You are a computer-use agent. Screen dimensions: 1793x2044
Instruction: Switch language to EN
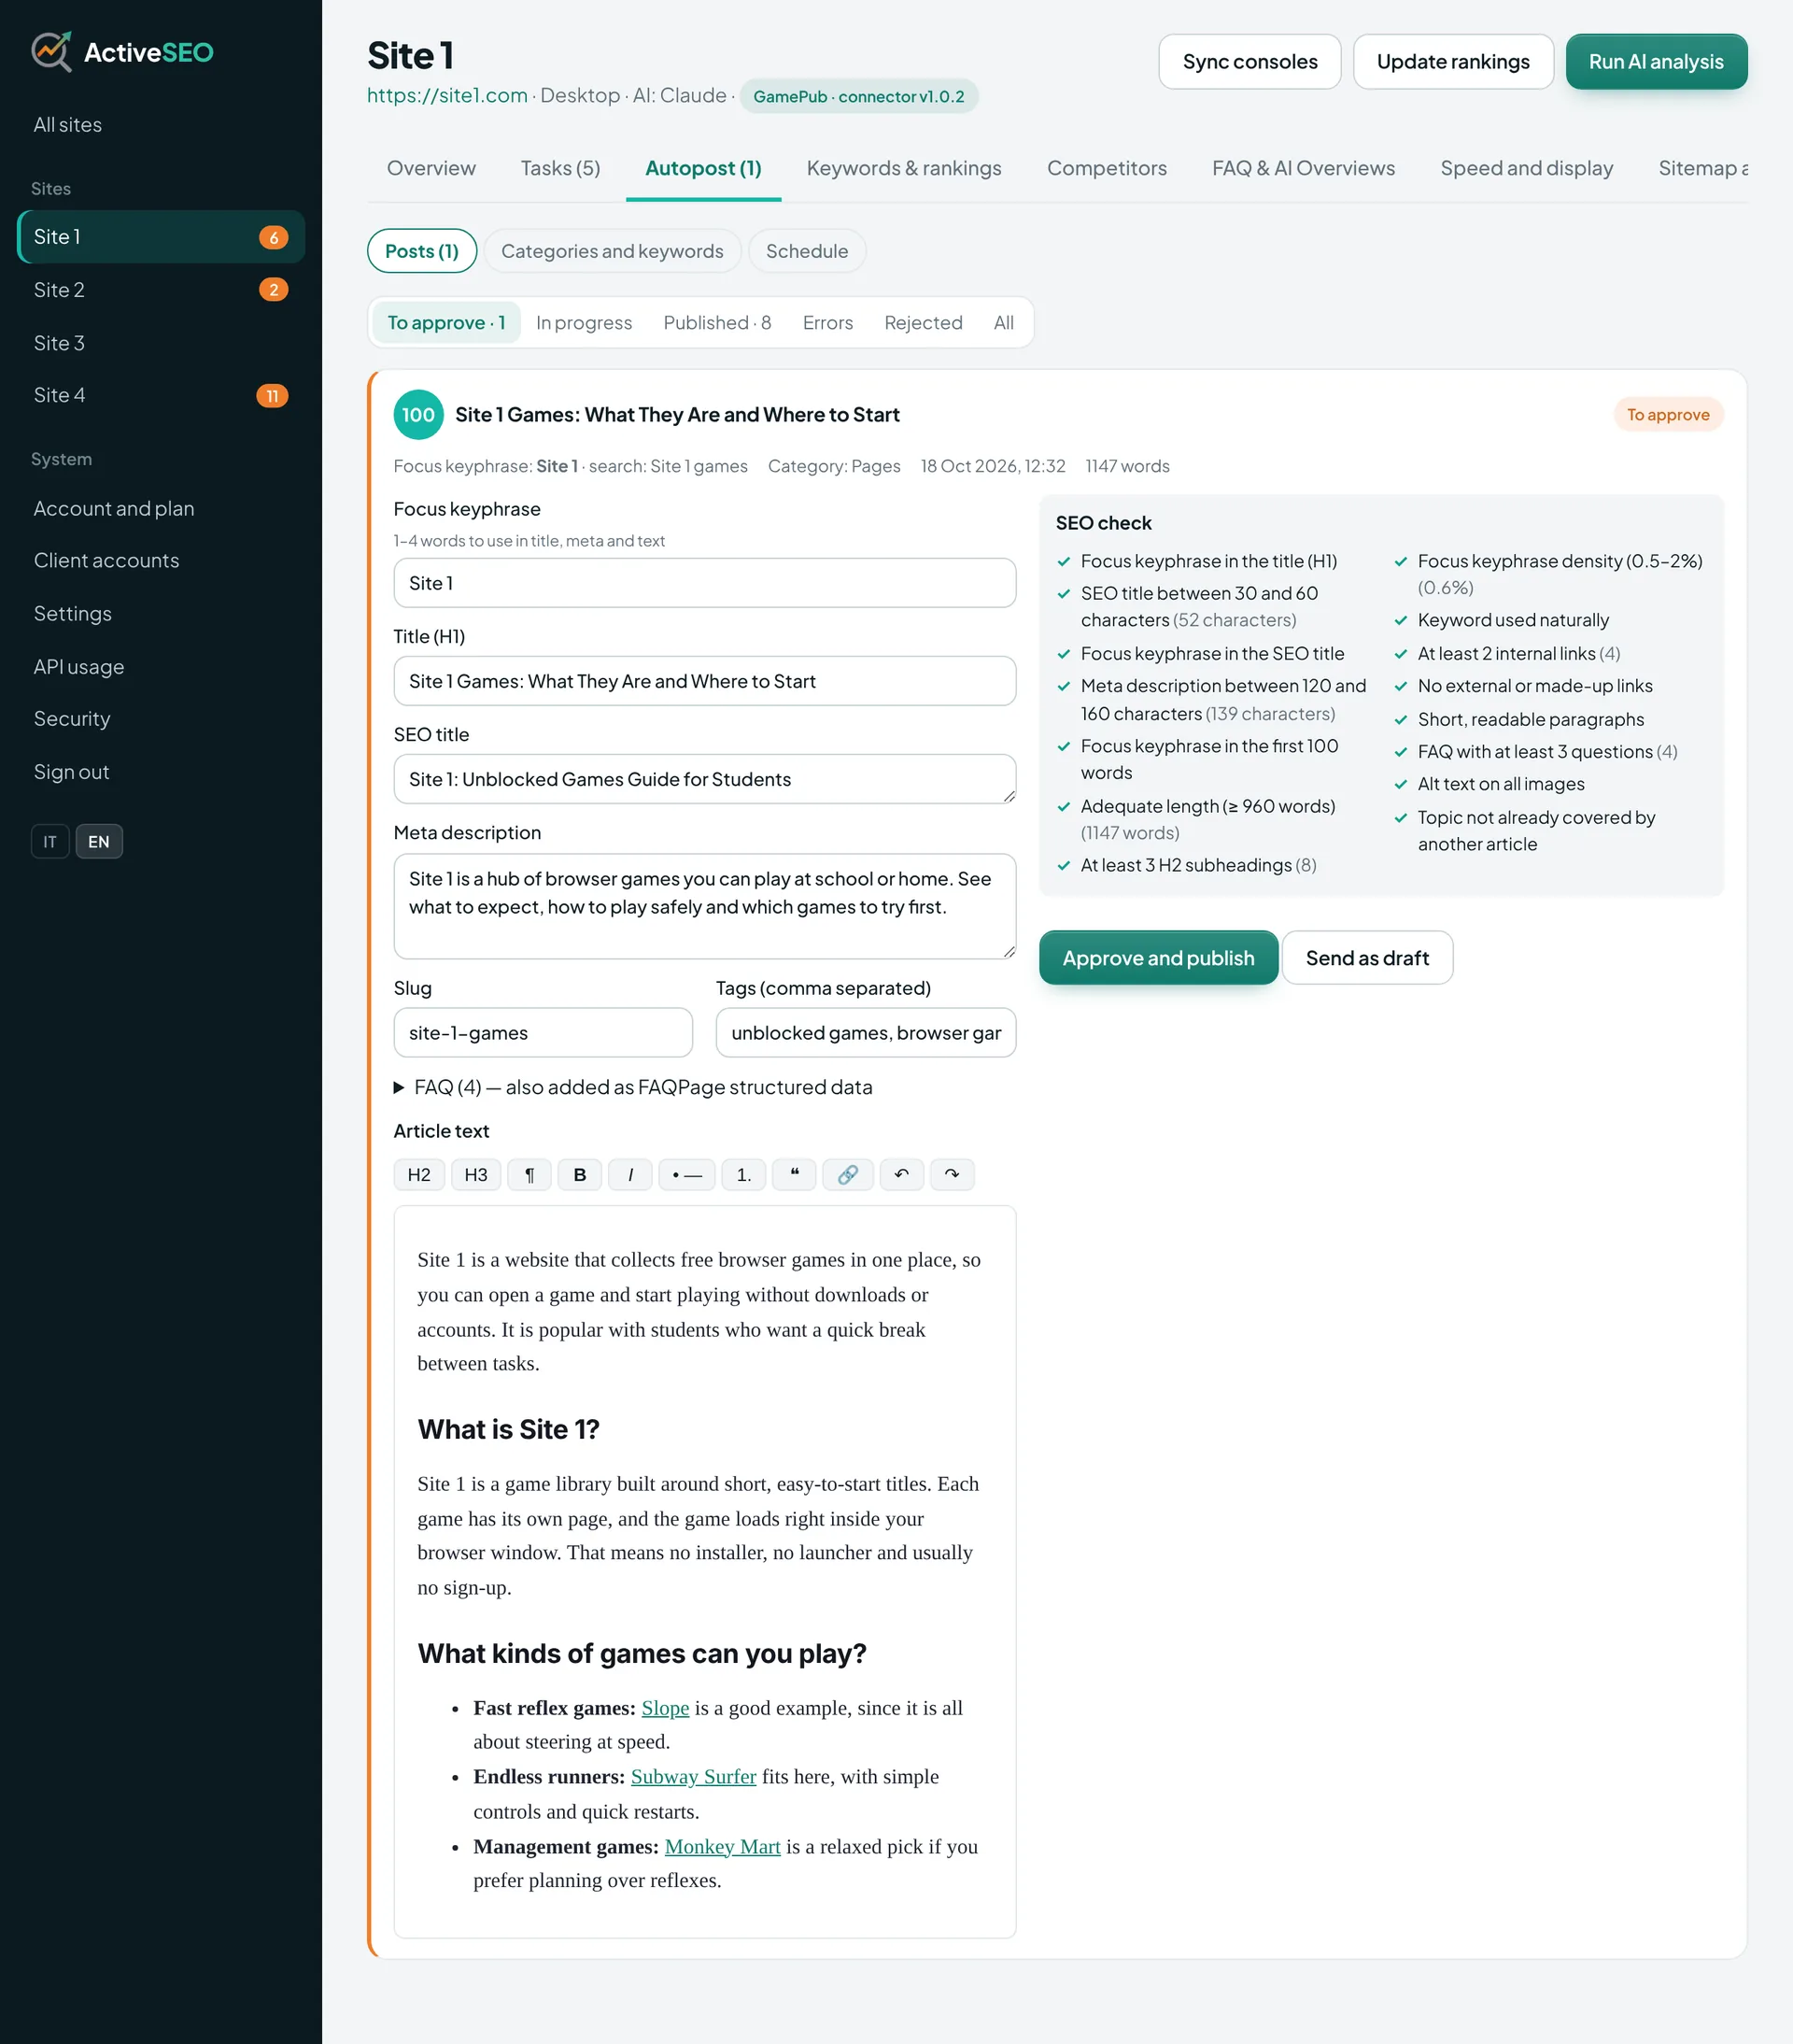99,841
